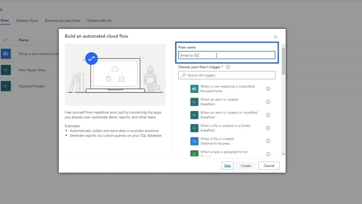Click SharePoint icon for 'file is created in a folder'
362x204 pixels.
[194, 128]
